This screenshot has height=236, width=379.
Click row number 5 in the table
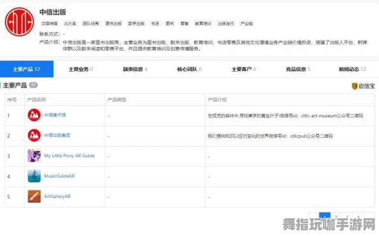click(x=9, y=197)
